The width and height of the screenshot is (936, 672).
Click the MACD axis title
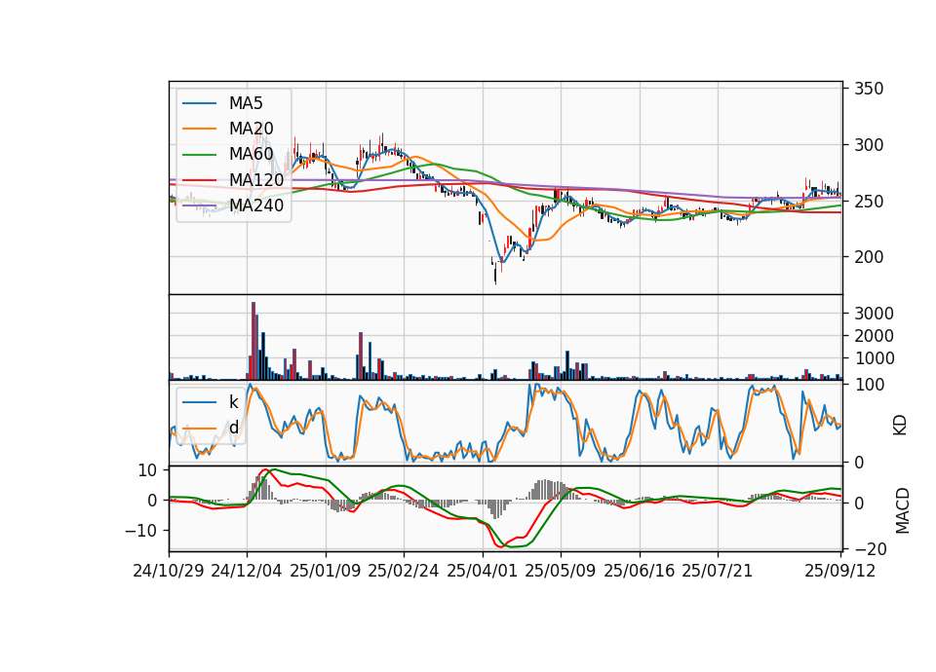click(903, 511)
